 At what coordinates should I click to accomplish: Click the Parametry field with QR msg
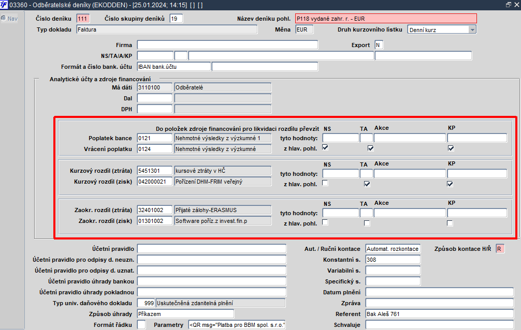click(x=237, y=325)
